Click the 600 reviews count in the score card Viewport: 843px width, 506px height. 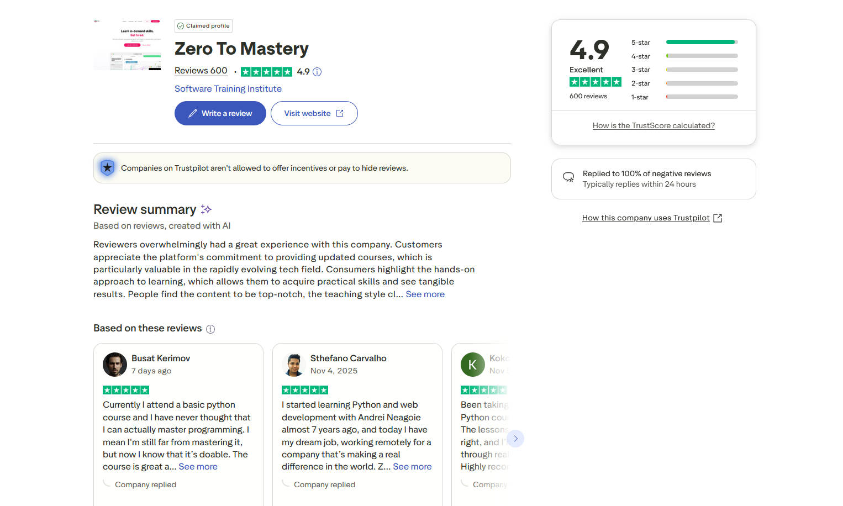(588, 96)
